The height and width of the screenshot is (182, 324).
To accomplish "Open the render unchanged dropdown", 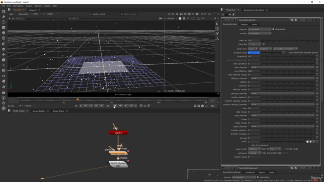I will coord(259,33).
